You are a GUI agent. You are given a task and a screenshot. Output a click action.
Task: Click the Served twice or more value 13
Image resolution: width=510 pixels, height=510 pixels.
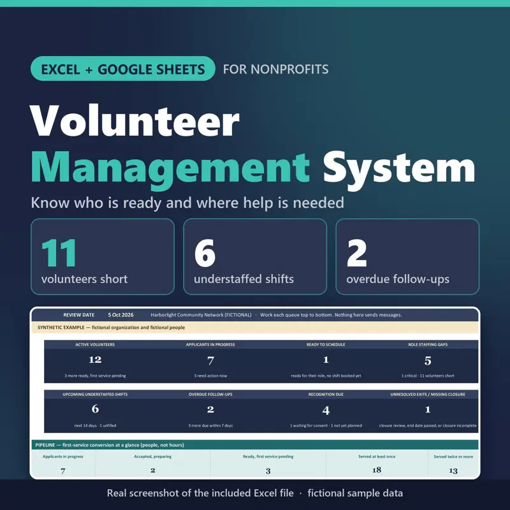point(453,470)
